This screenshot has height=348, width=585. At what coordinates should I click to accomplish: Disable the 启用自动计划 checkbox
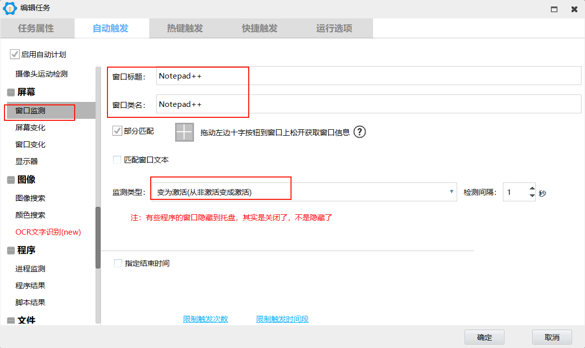[14, 55]
